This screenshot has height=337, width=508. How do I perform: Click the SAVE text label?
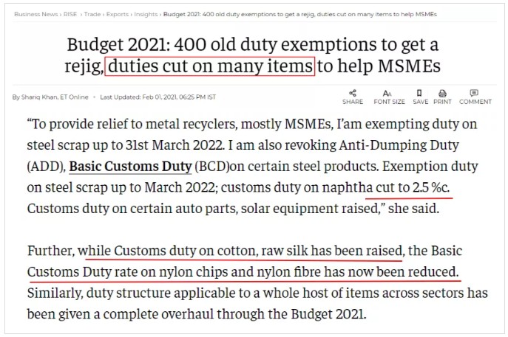[x=420, y=102]
